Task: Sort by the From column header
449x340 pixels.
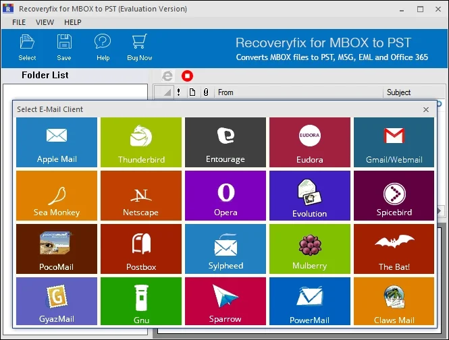Action: click(x=298, y=92)
